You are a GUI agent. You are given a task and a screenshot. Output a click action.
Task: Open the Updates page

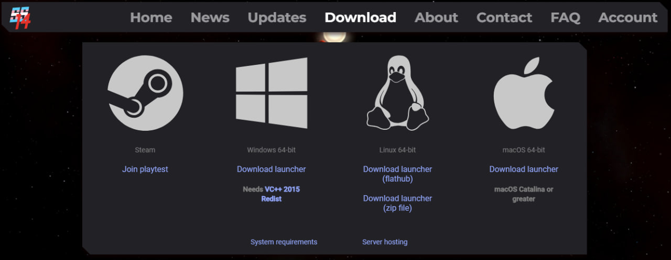[x=277, y=17]
